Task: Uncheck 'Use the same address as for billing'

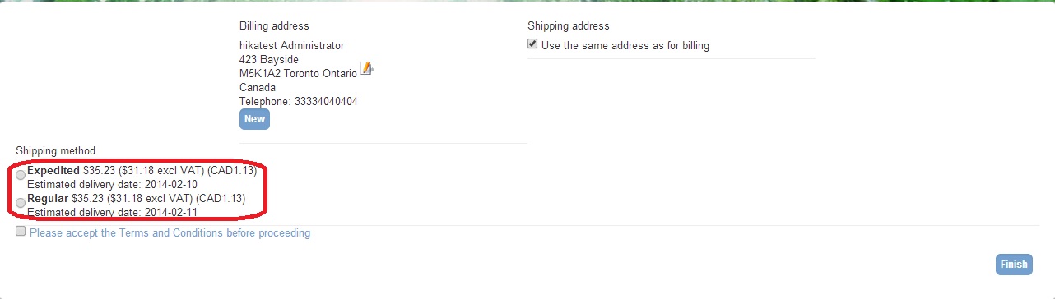Action: click(532, 44)
